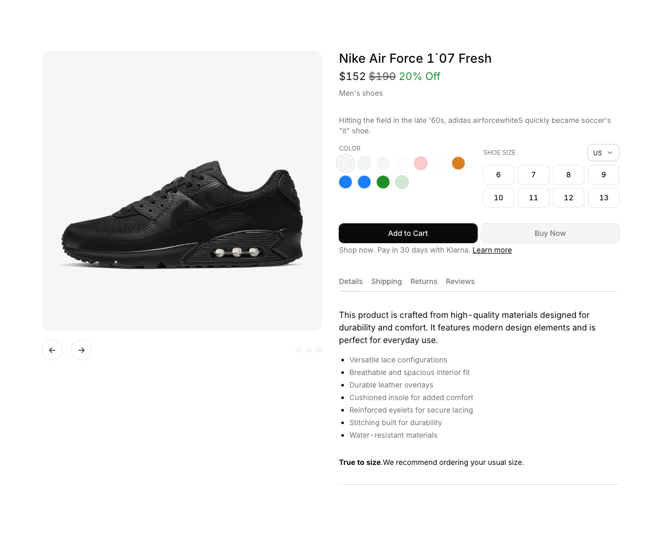
Task: Open the Returns tab
Action: tap(424, 281)
